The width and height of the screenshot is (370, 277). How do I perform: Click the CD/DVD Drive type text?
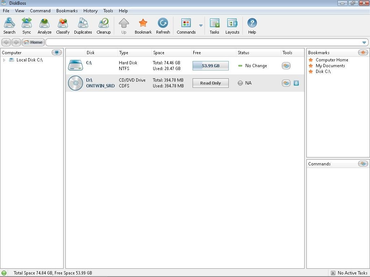(x=132, y=80)
